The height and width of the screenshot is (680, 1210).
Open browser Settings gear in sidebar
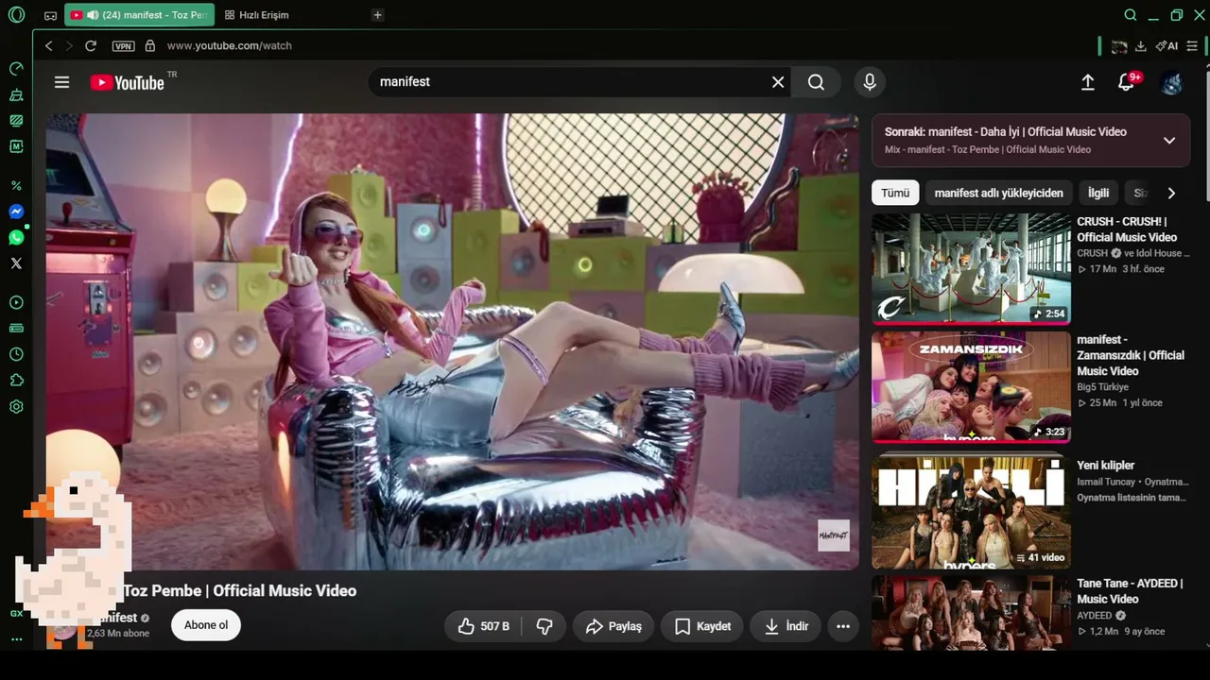[x=16, y=407]
